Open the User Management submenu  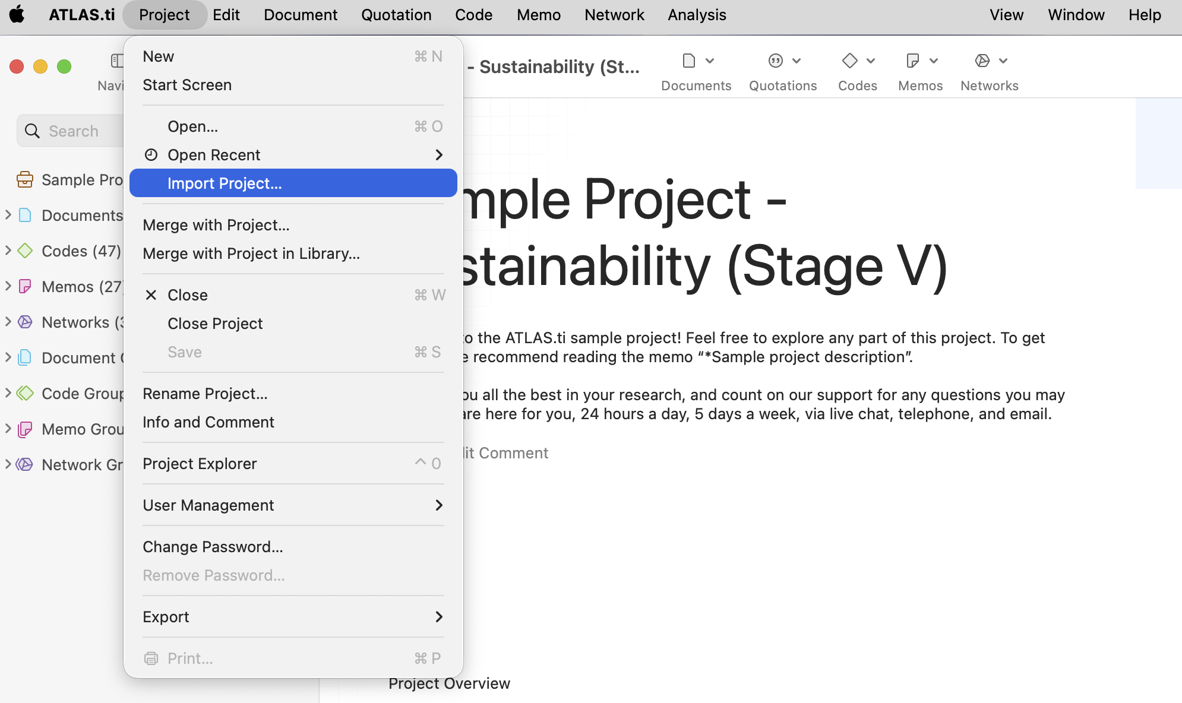pyautogui.click(x=293, y=505)
